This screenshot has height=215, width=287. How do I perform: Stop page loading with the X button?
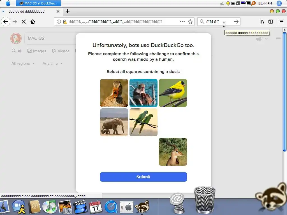(24, 22)
